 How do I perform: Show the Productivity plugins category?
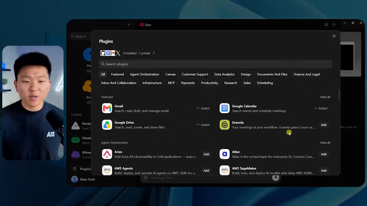pyautogui.click(x=210, y=83)
